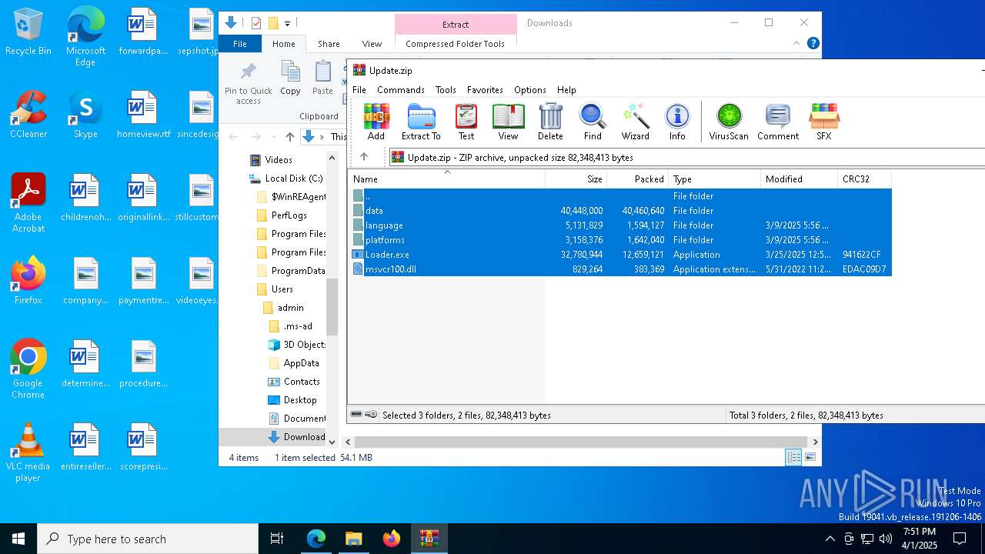The height and width of the screenshot is (554, 985).
Task: Add a Comment to archive
Action: pos(778,122)
